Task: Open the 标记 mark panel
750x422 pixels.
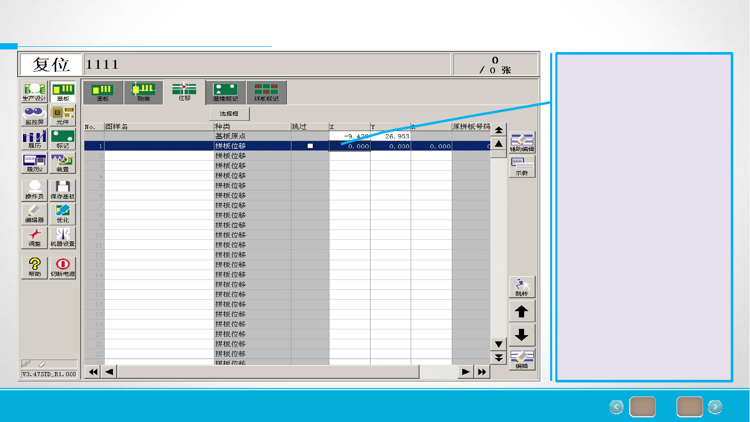Action: tap(62, 139)
